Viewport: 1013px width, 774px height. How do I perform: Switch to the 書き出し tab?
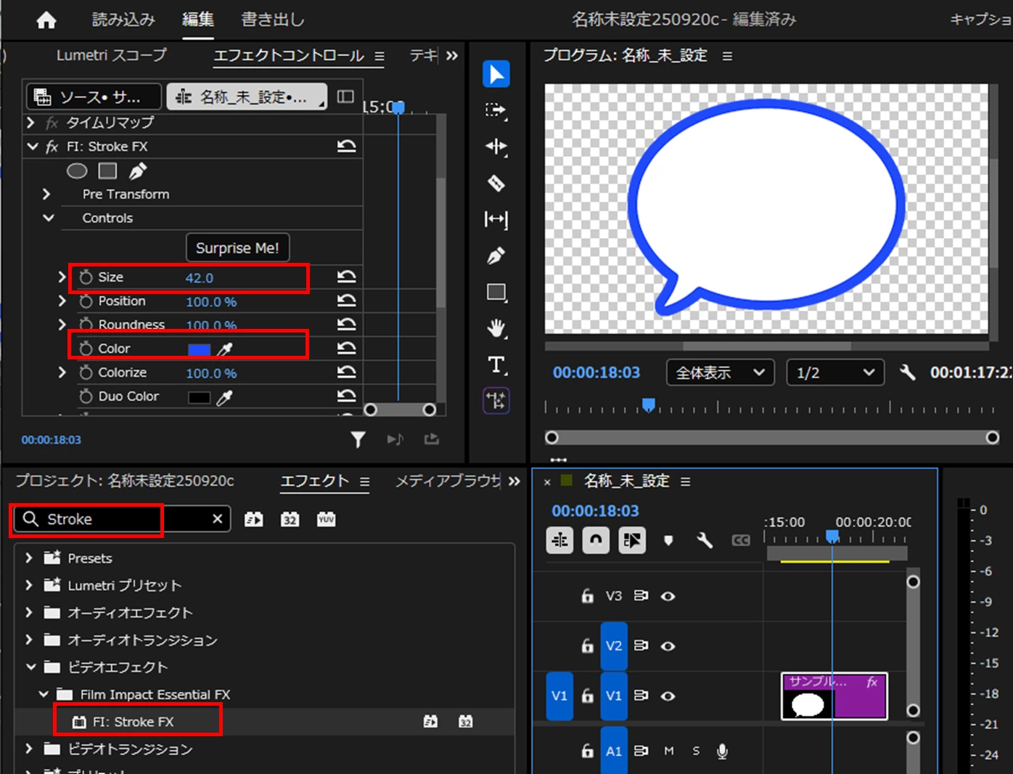[x=273, y=20]
